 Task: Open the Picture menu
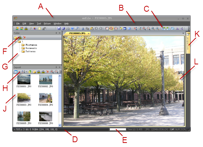pos(47,24)
